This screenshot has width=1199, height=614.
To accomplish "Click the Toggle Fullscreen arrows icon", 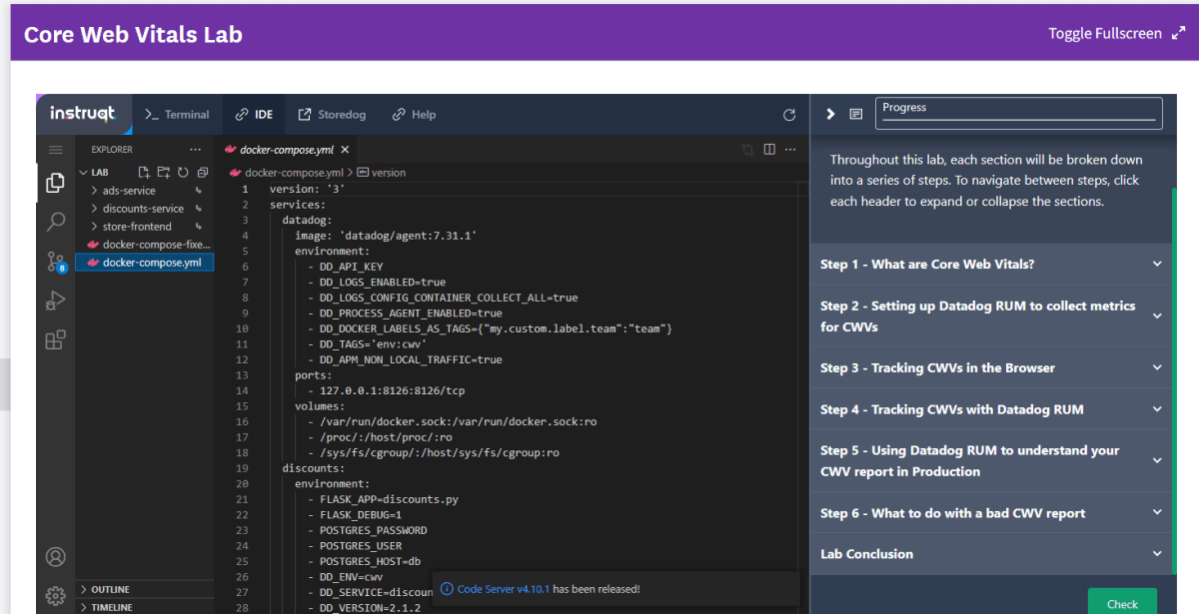I will 1178,33.
